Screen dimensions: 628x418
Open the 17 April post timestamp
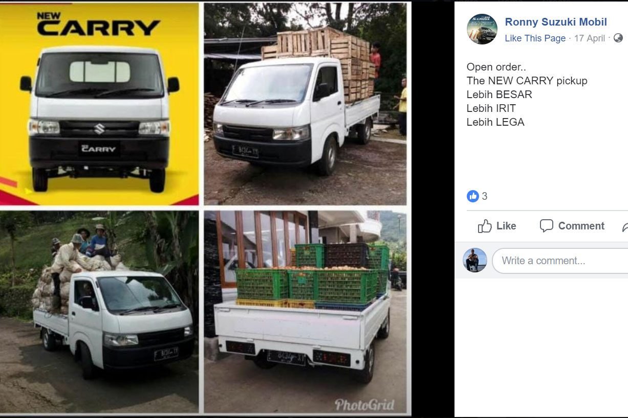pos(590,38)
